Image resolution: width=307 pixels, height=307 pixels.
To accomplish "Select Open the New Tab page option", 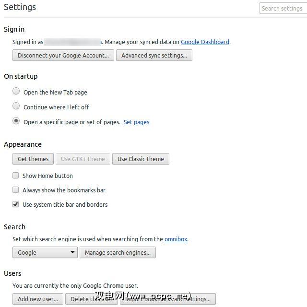I will click(16, 91).
